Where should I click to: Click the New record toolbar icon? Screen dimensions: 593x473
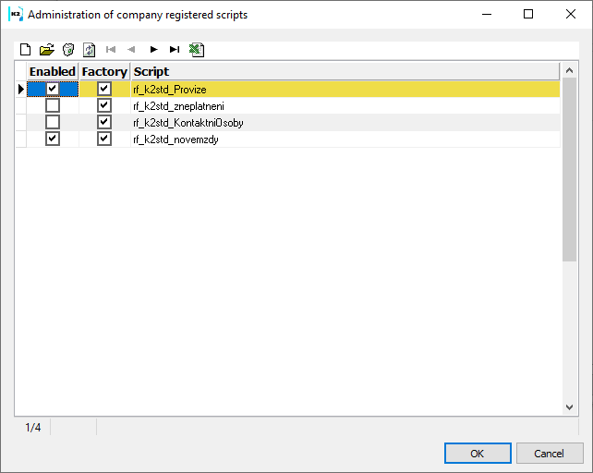click(25, 50)
